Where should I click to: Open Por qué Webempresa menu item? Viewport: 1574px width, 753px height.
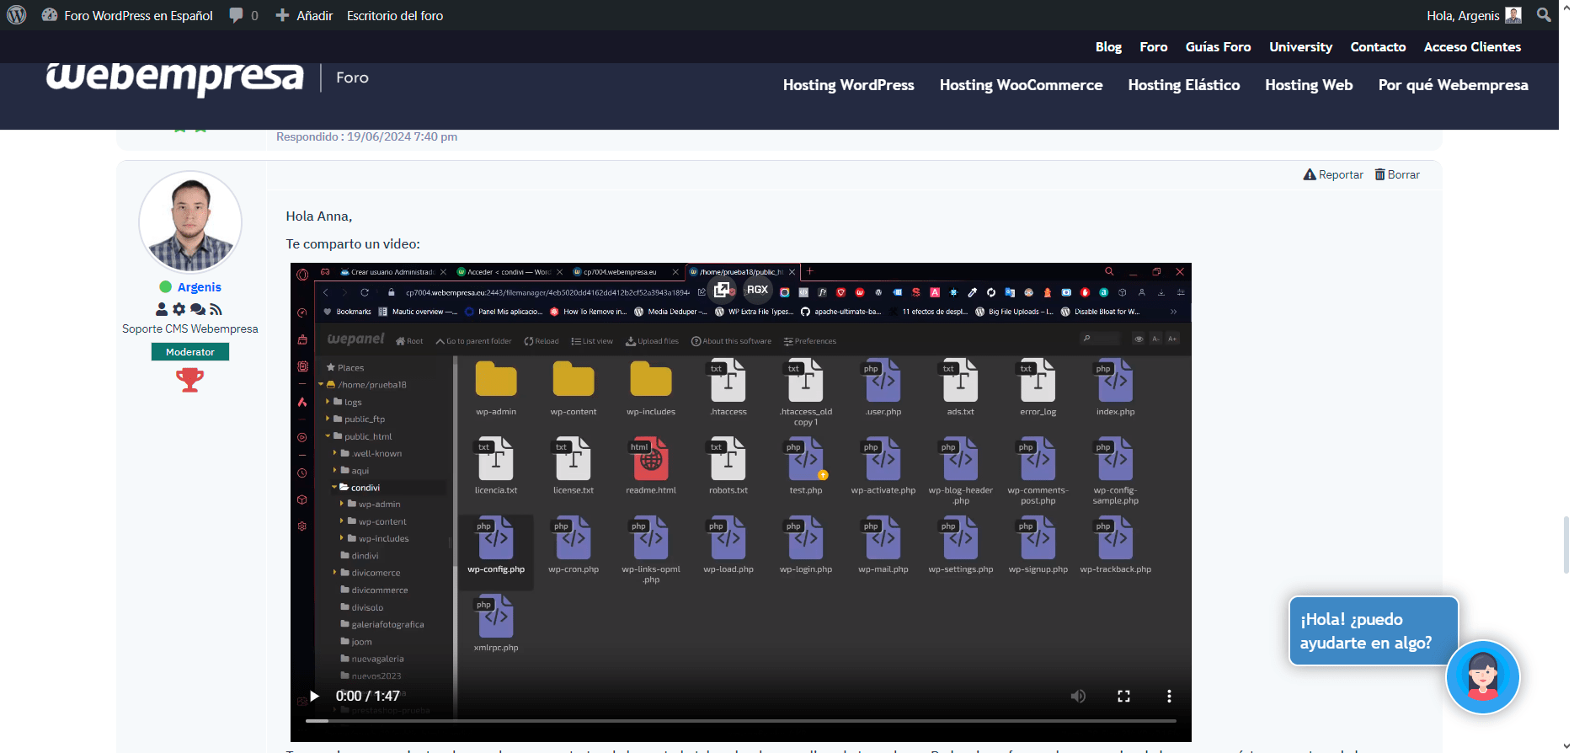pos(1453,85)
